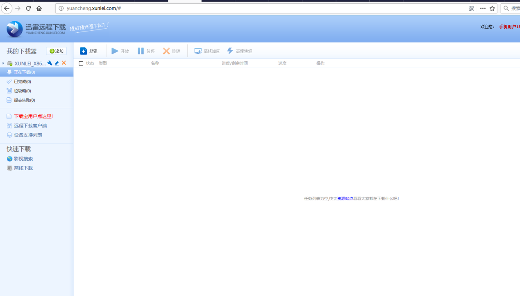Viewport: 520px width, 296px height.
Task: Toggle the select-all checkbox in task header
Action: (81, 63)
